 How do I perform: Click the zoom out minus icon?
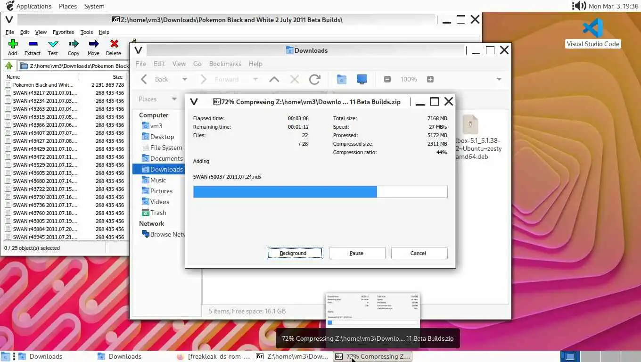[387, 79]
